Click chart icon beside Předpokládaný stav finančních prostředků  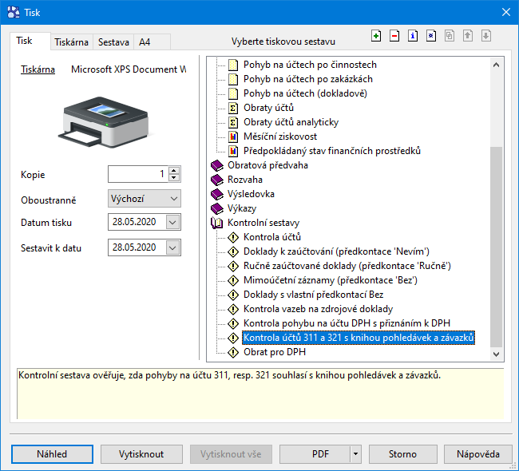(x=233, y=151)
